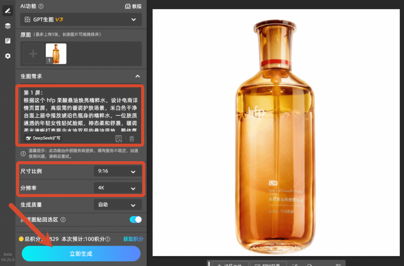The width and height of the screenshot is (404, 266).
Task: Click the 本次预计:100积分 text
Action: point(83,239)
